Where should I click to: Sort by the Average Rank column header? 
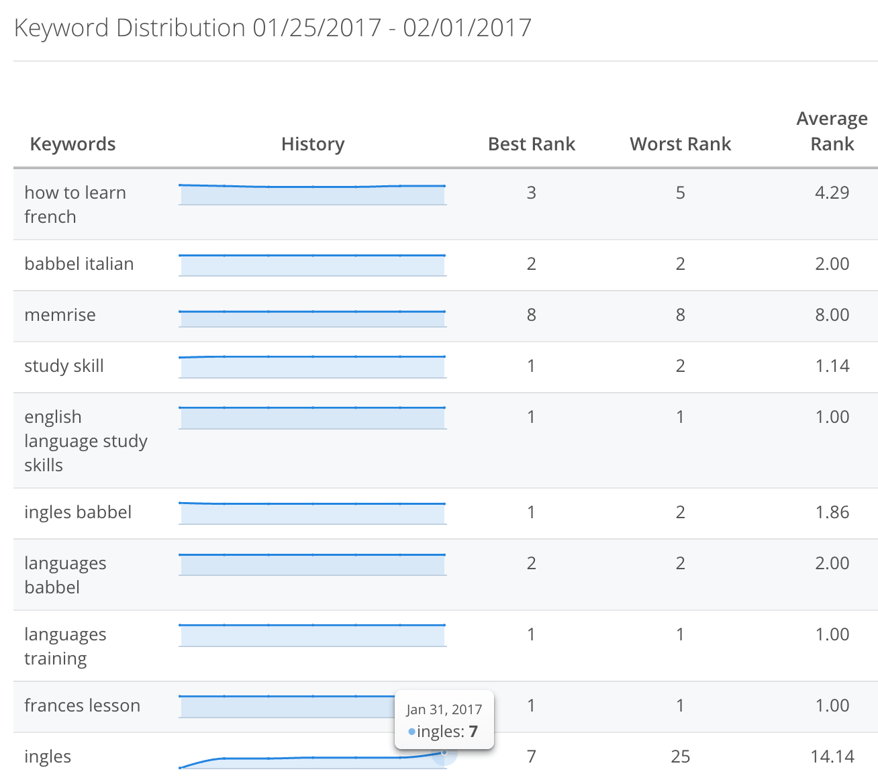pyautogui.click(x=832, y=131)
